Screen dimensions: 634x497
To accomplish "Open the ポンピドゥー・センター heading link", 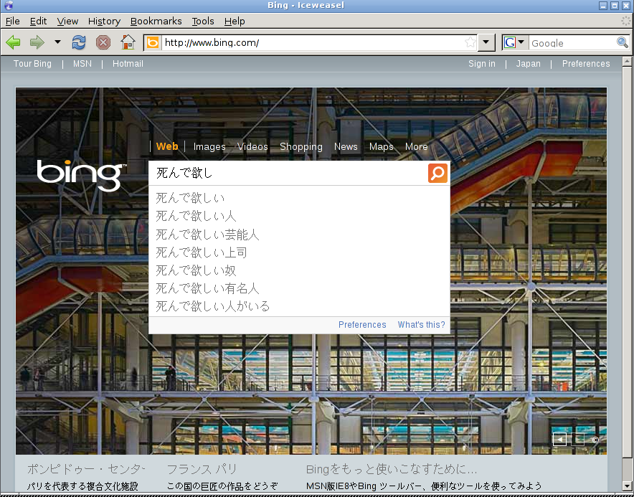I will (x=86, y=469).
